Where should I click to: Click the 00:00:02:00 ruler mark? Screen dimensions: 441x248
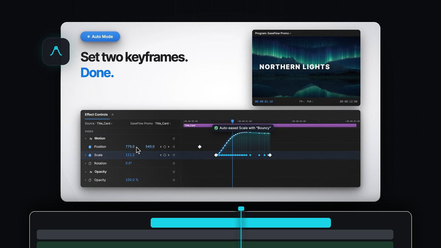click(299, 121)
